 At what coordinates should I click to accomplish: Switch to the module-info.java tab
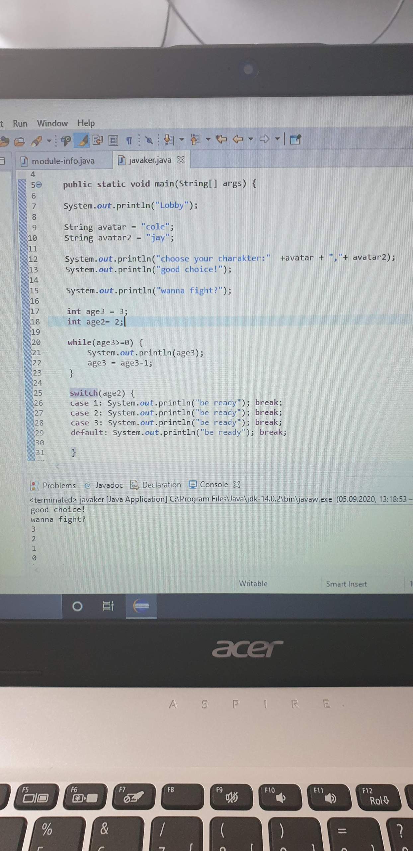coord(63,161)
